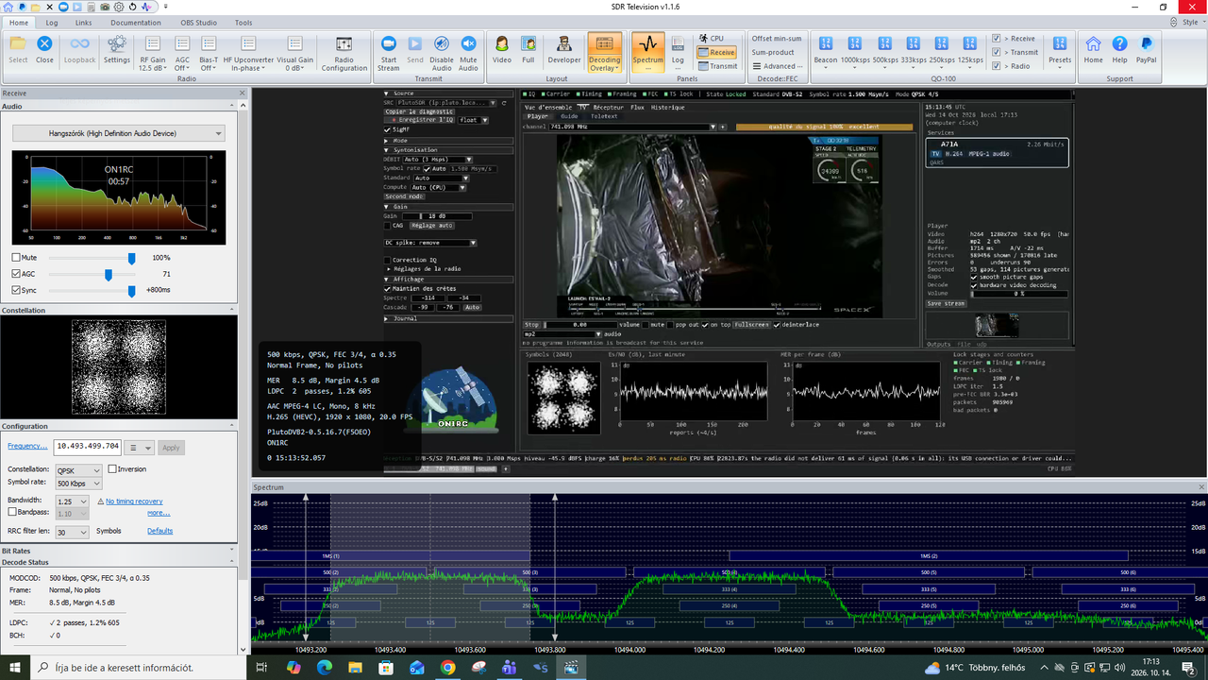Open the RRC filter len dropdown
The width and height of the screenshot is (1208, 680).
point(72,532)
